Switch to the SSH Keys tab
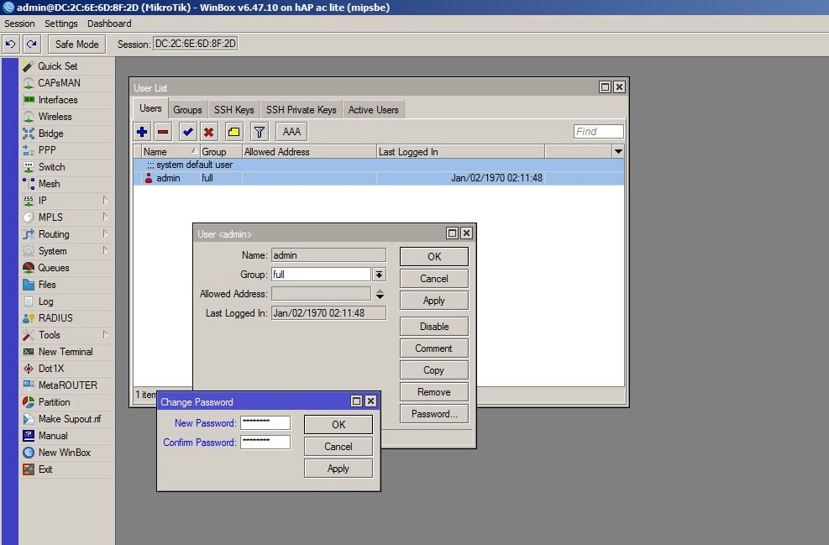Screen dimensions: 829x545 coord(233,110)
